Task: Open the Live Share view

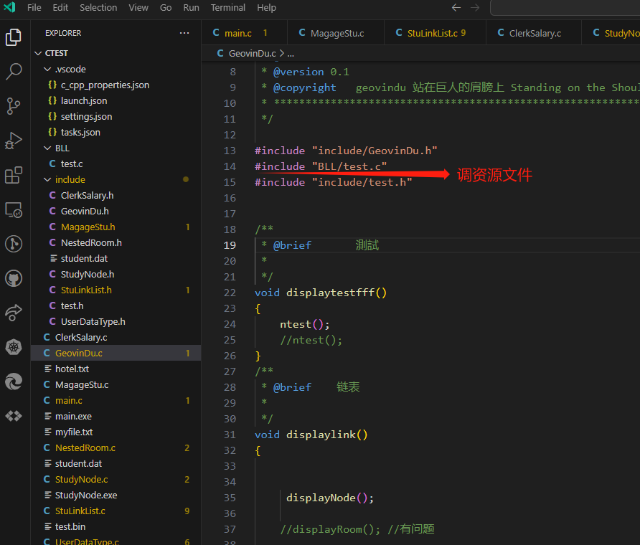Action: (x=14, y=313)
